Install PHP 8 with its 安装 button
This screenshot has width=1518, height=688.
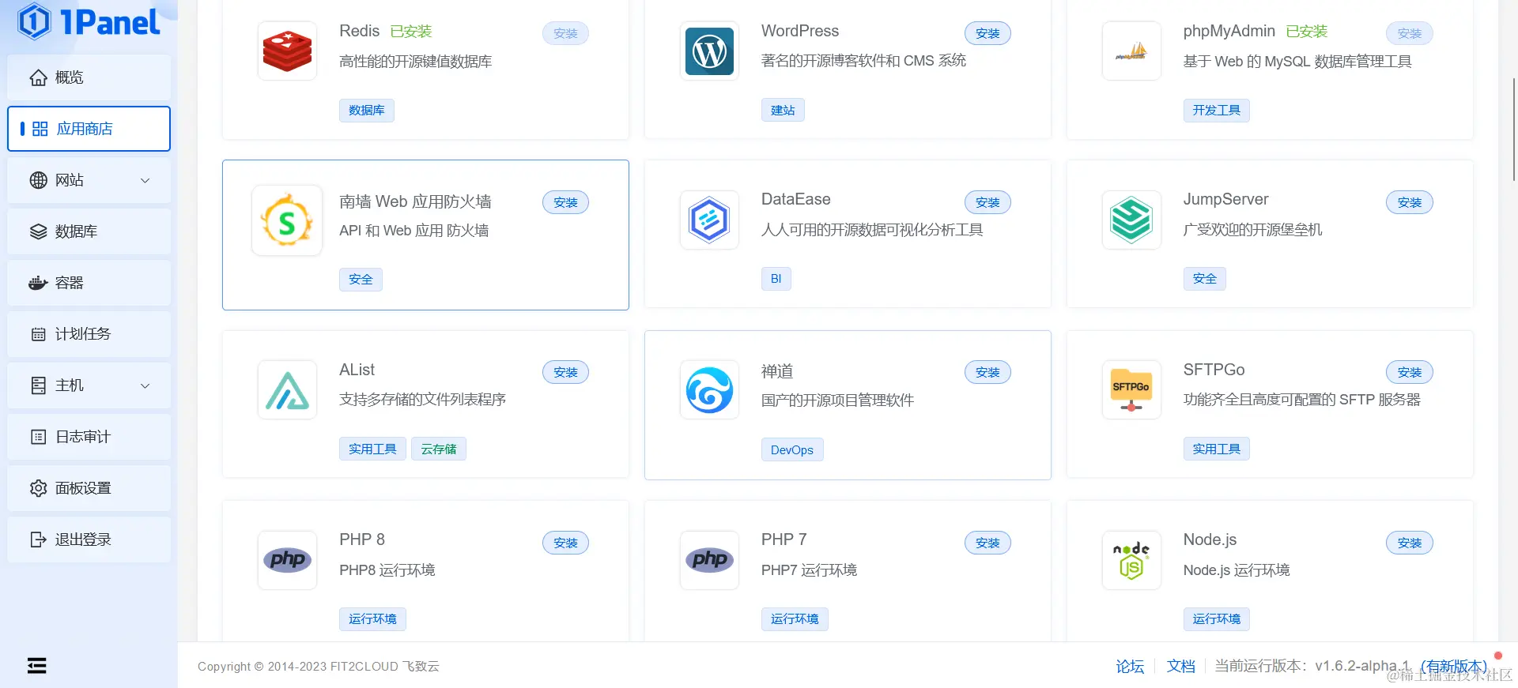(x=565, y=543)
